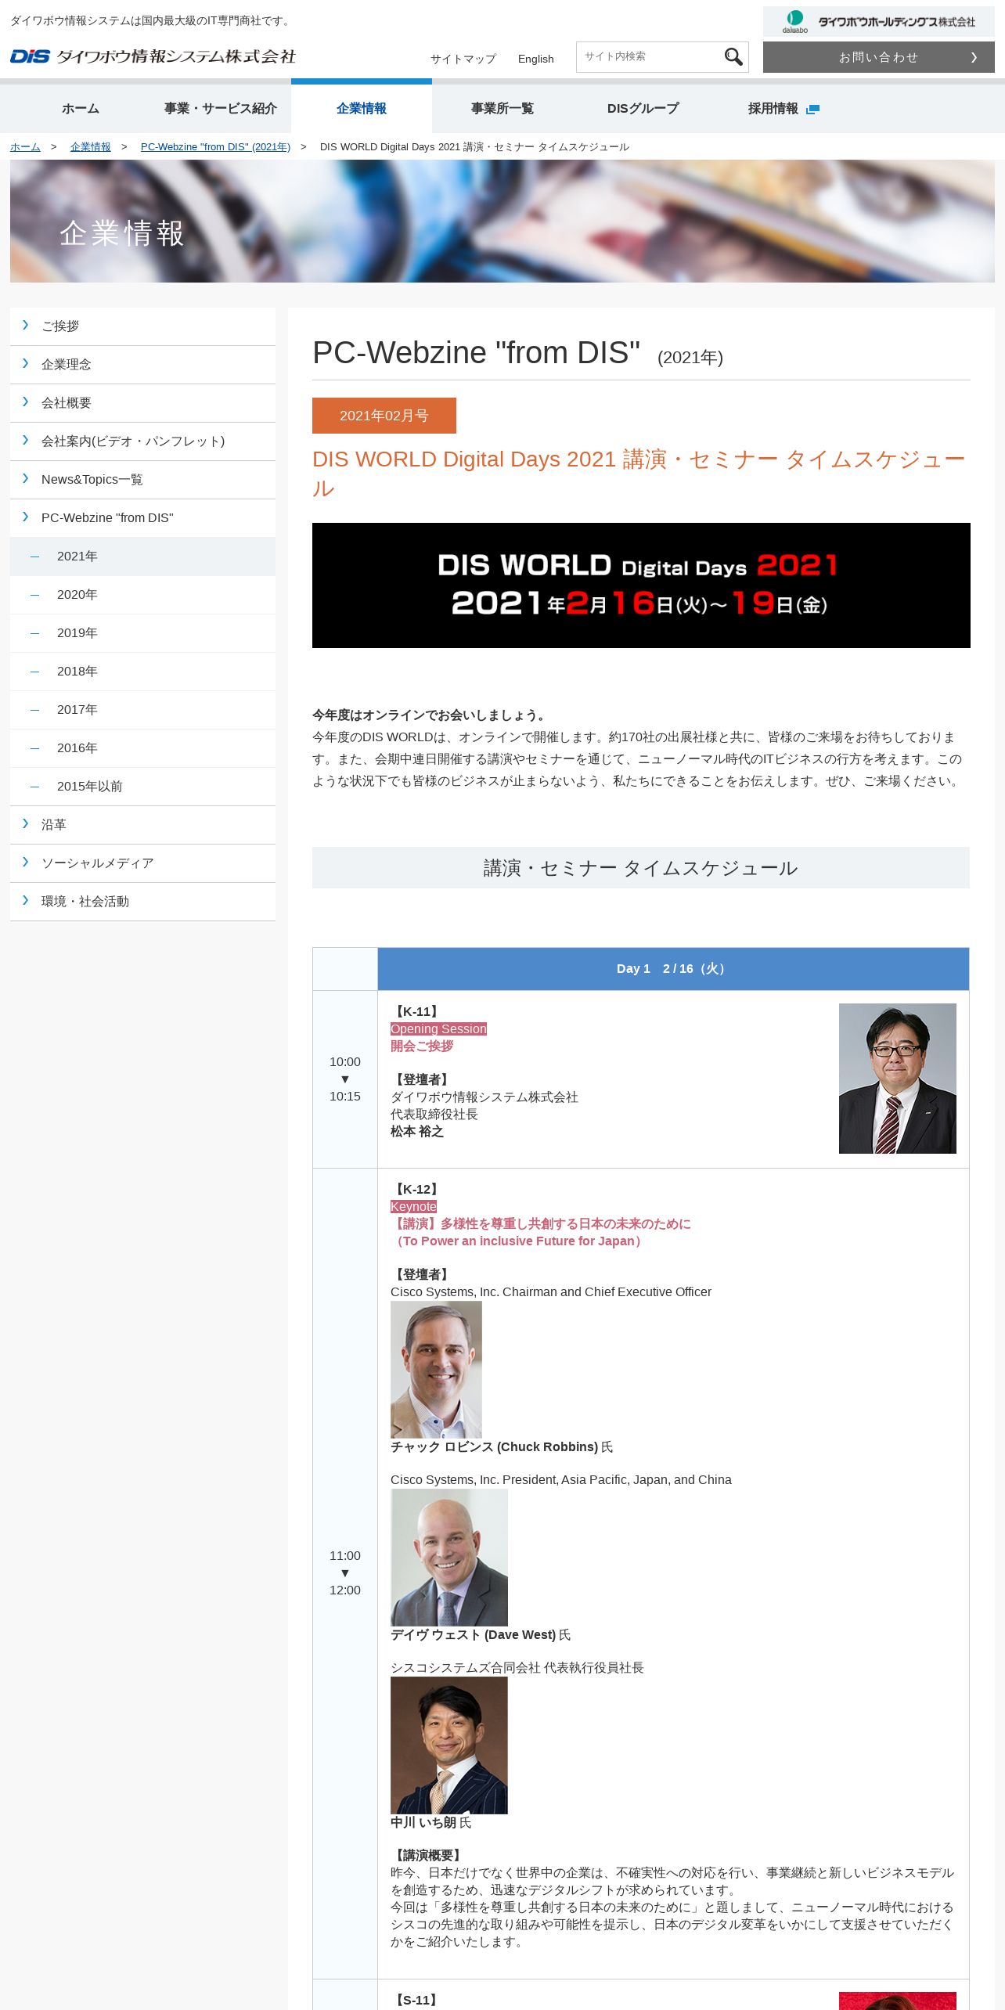
Task: Select 2020年 in sidebar
Action: point(142,595)
